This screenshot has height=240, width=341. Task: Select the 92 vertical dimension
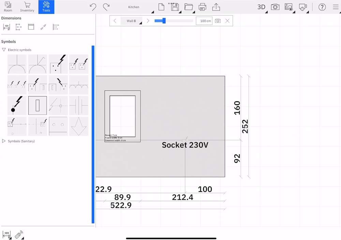(237, 158)
